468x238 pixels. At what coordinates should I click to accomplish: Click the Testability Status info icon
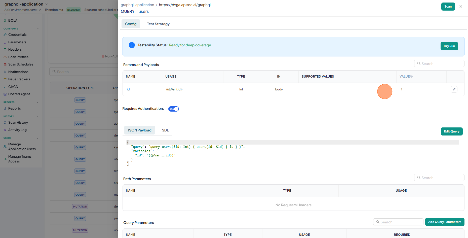tap(132, 45)
